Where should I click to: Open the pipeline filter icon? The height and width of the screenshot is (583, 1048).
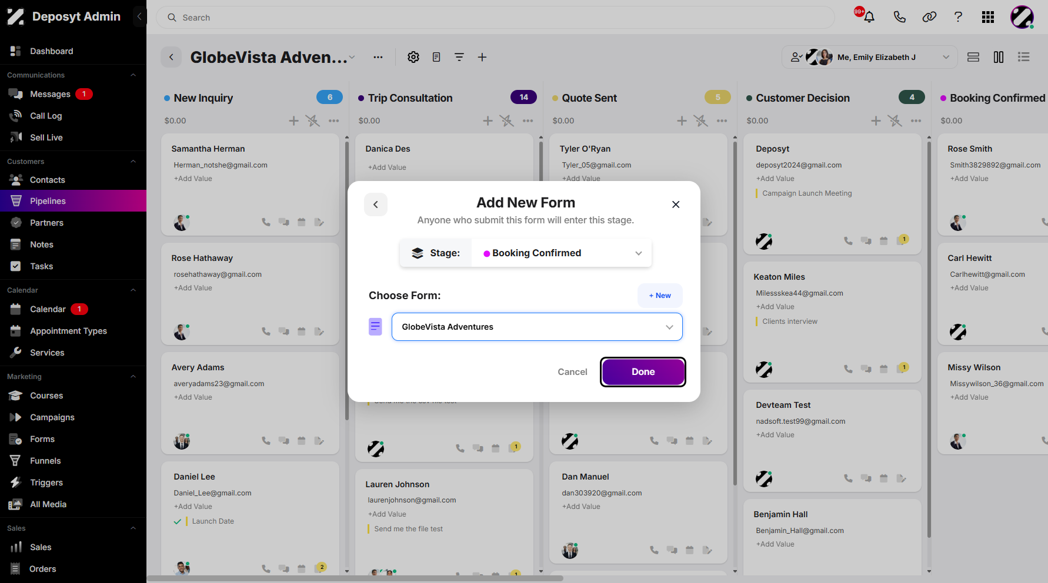459,57
